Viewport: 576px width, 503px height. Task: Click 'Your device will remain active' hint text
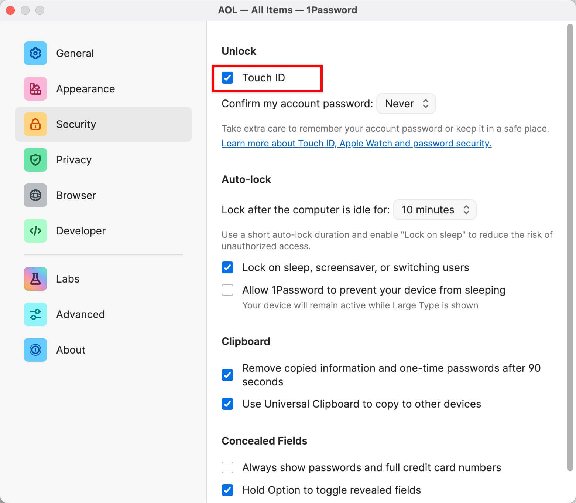coord(360,305)
